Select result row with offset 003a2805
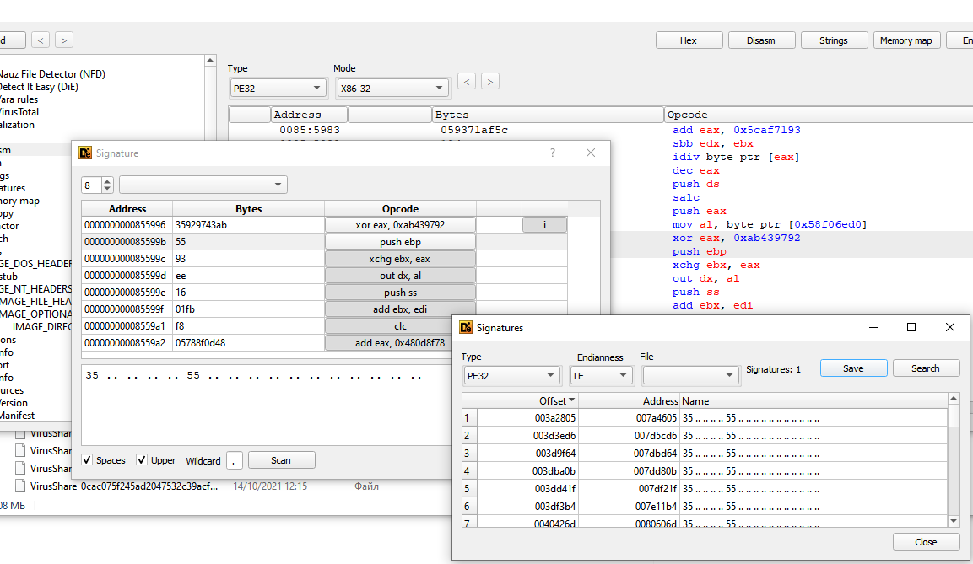This screenshot has height=564, width=973. point(705,418)
